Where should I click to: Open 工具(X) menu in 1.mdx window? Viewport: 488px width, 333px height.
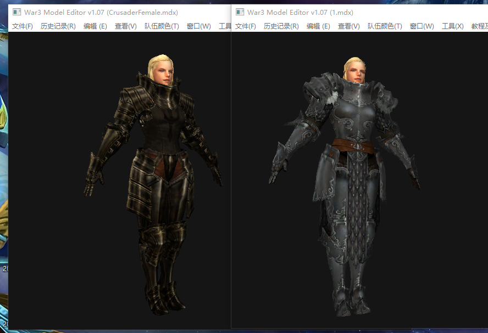(452, 26)
